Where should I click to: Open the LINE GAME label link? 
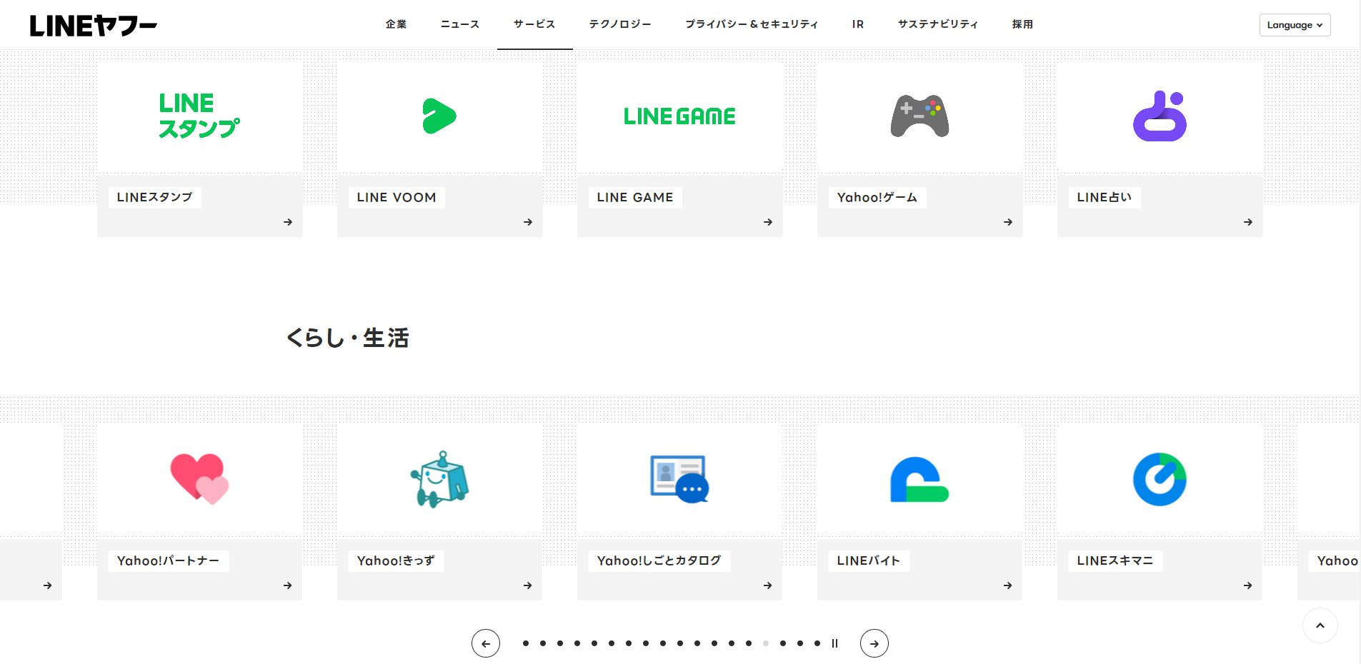pos(635,198)
